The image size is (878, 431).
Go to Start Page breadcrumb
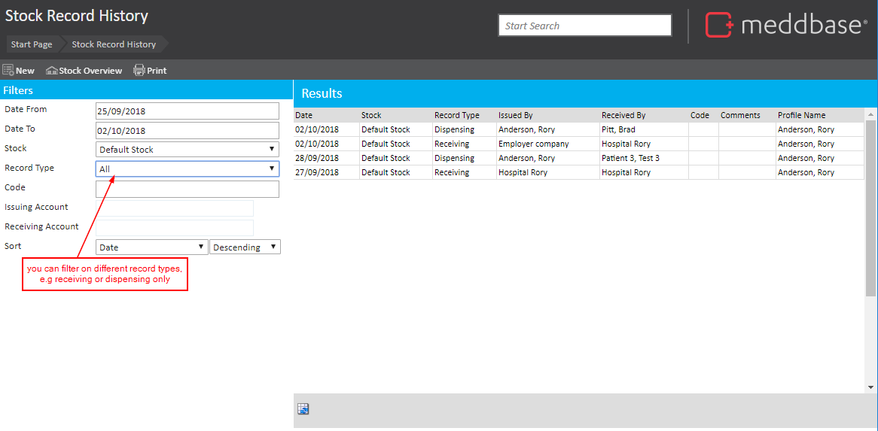click(x=32, y=44)
